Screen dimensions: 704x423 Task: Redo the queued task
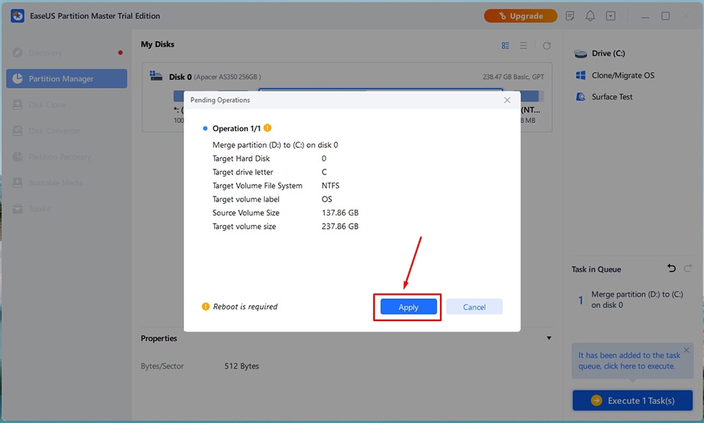pyautogui.click(x=687, y=268)
